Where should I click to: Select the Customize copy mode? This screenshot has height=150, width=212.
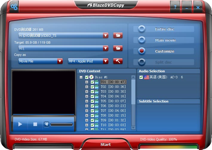[142, 51]
